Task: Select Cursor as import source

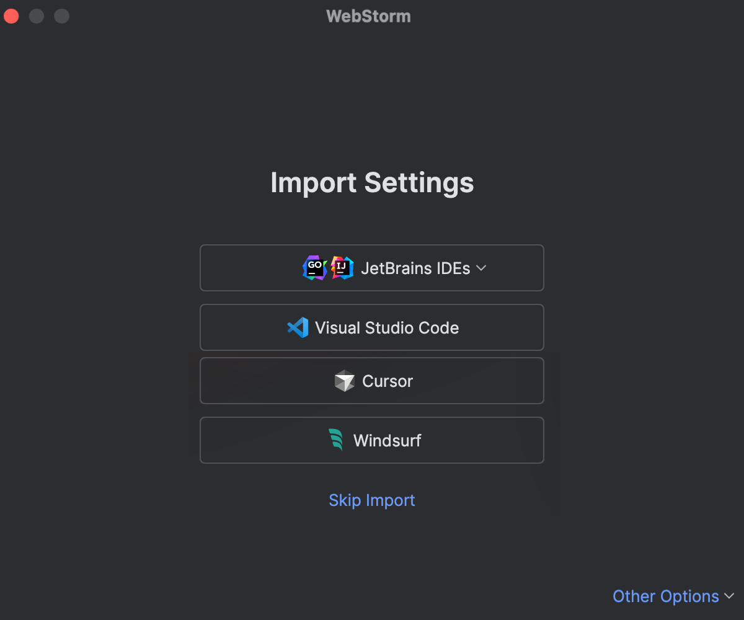Action: click(x=372, y=381)
